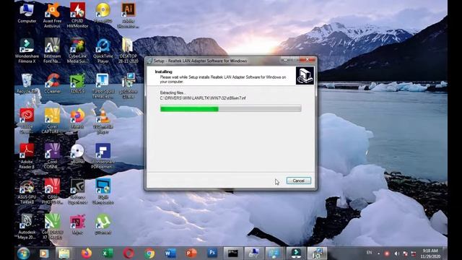The image size is (462, 260).
Task: Open Photoshop from the taskbar
Action: [212, 253]
